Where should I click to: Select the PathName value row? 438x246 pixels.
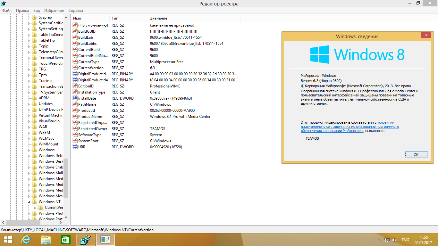click(x=156, y=104)
